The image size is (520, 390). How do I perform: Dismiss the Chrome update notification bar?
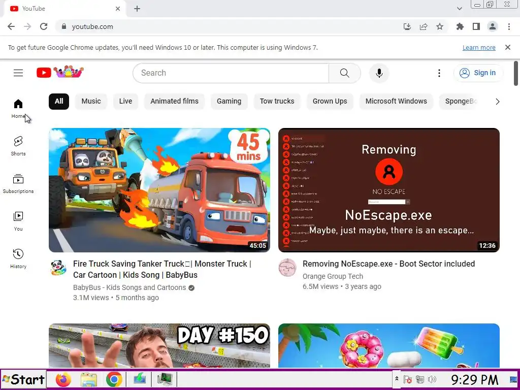(x=508, y=47)
